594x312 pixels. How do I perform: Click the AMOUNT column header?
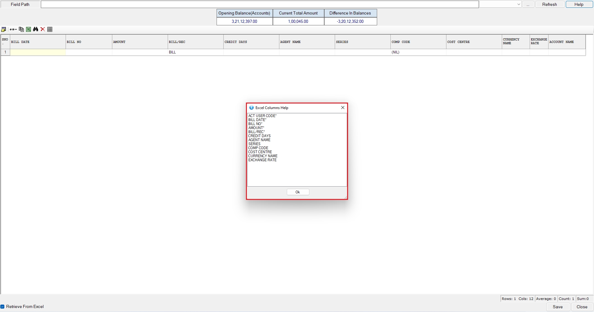click(140, 42)
